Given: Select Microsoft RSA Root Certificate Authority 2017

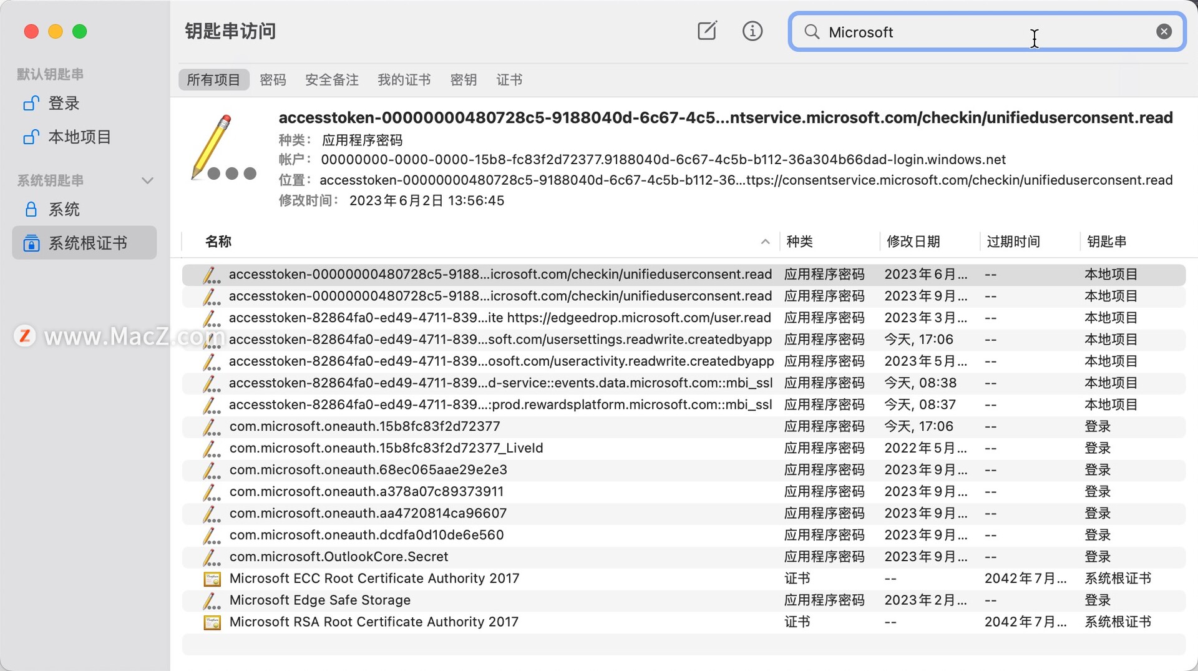Looking at the screenshot, I should 684,622.
